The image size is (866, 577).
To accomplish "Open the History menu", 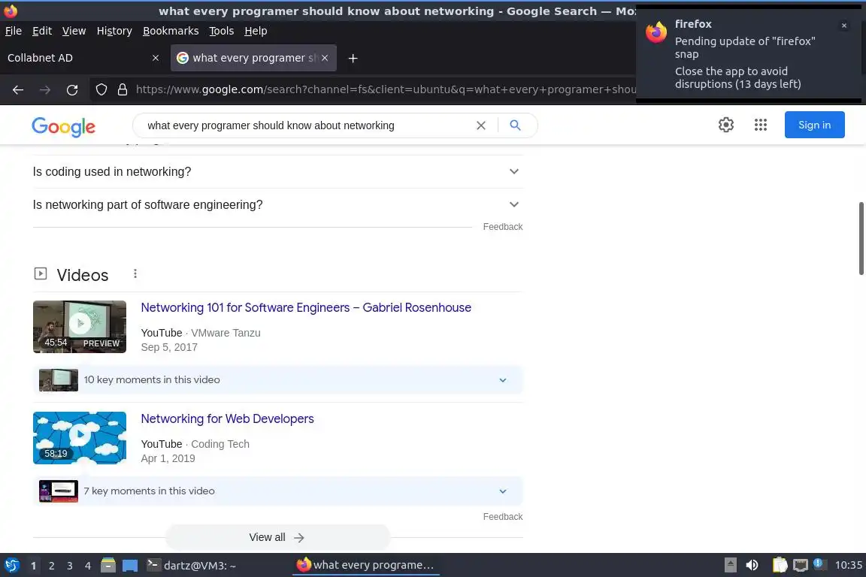I will pos(114,31).
